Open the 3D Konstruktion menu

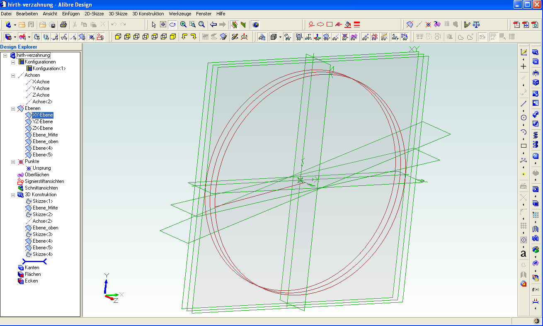148,14
